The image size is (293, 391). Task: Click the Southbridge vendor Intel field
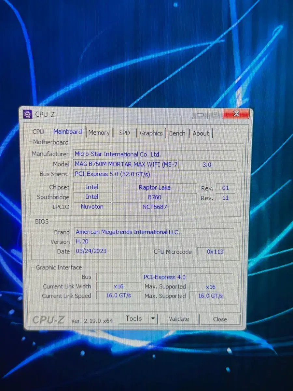[92, 197]
